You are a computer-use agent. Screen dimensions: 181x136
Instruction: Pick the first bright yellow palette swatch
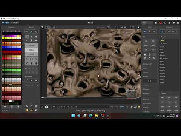click(3, 38)
